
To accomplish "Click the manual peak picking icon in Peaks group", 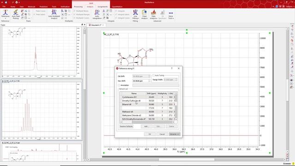I will coord(22,11).
